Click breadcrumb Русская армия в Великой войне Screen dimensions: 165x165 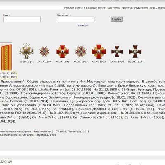(85, 8)
